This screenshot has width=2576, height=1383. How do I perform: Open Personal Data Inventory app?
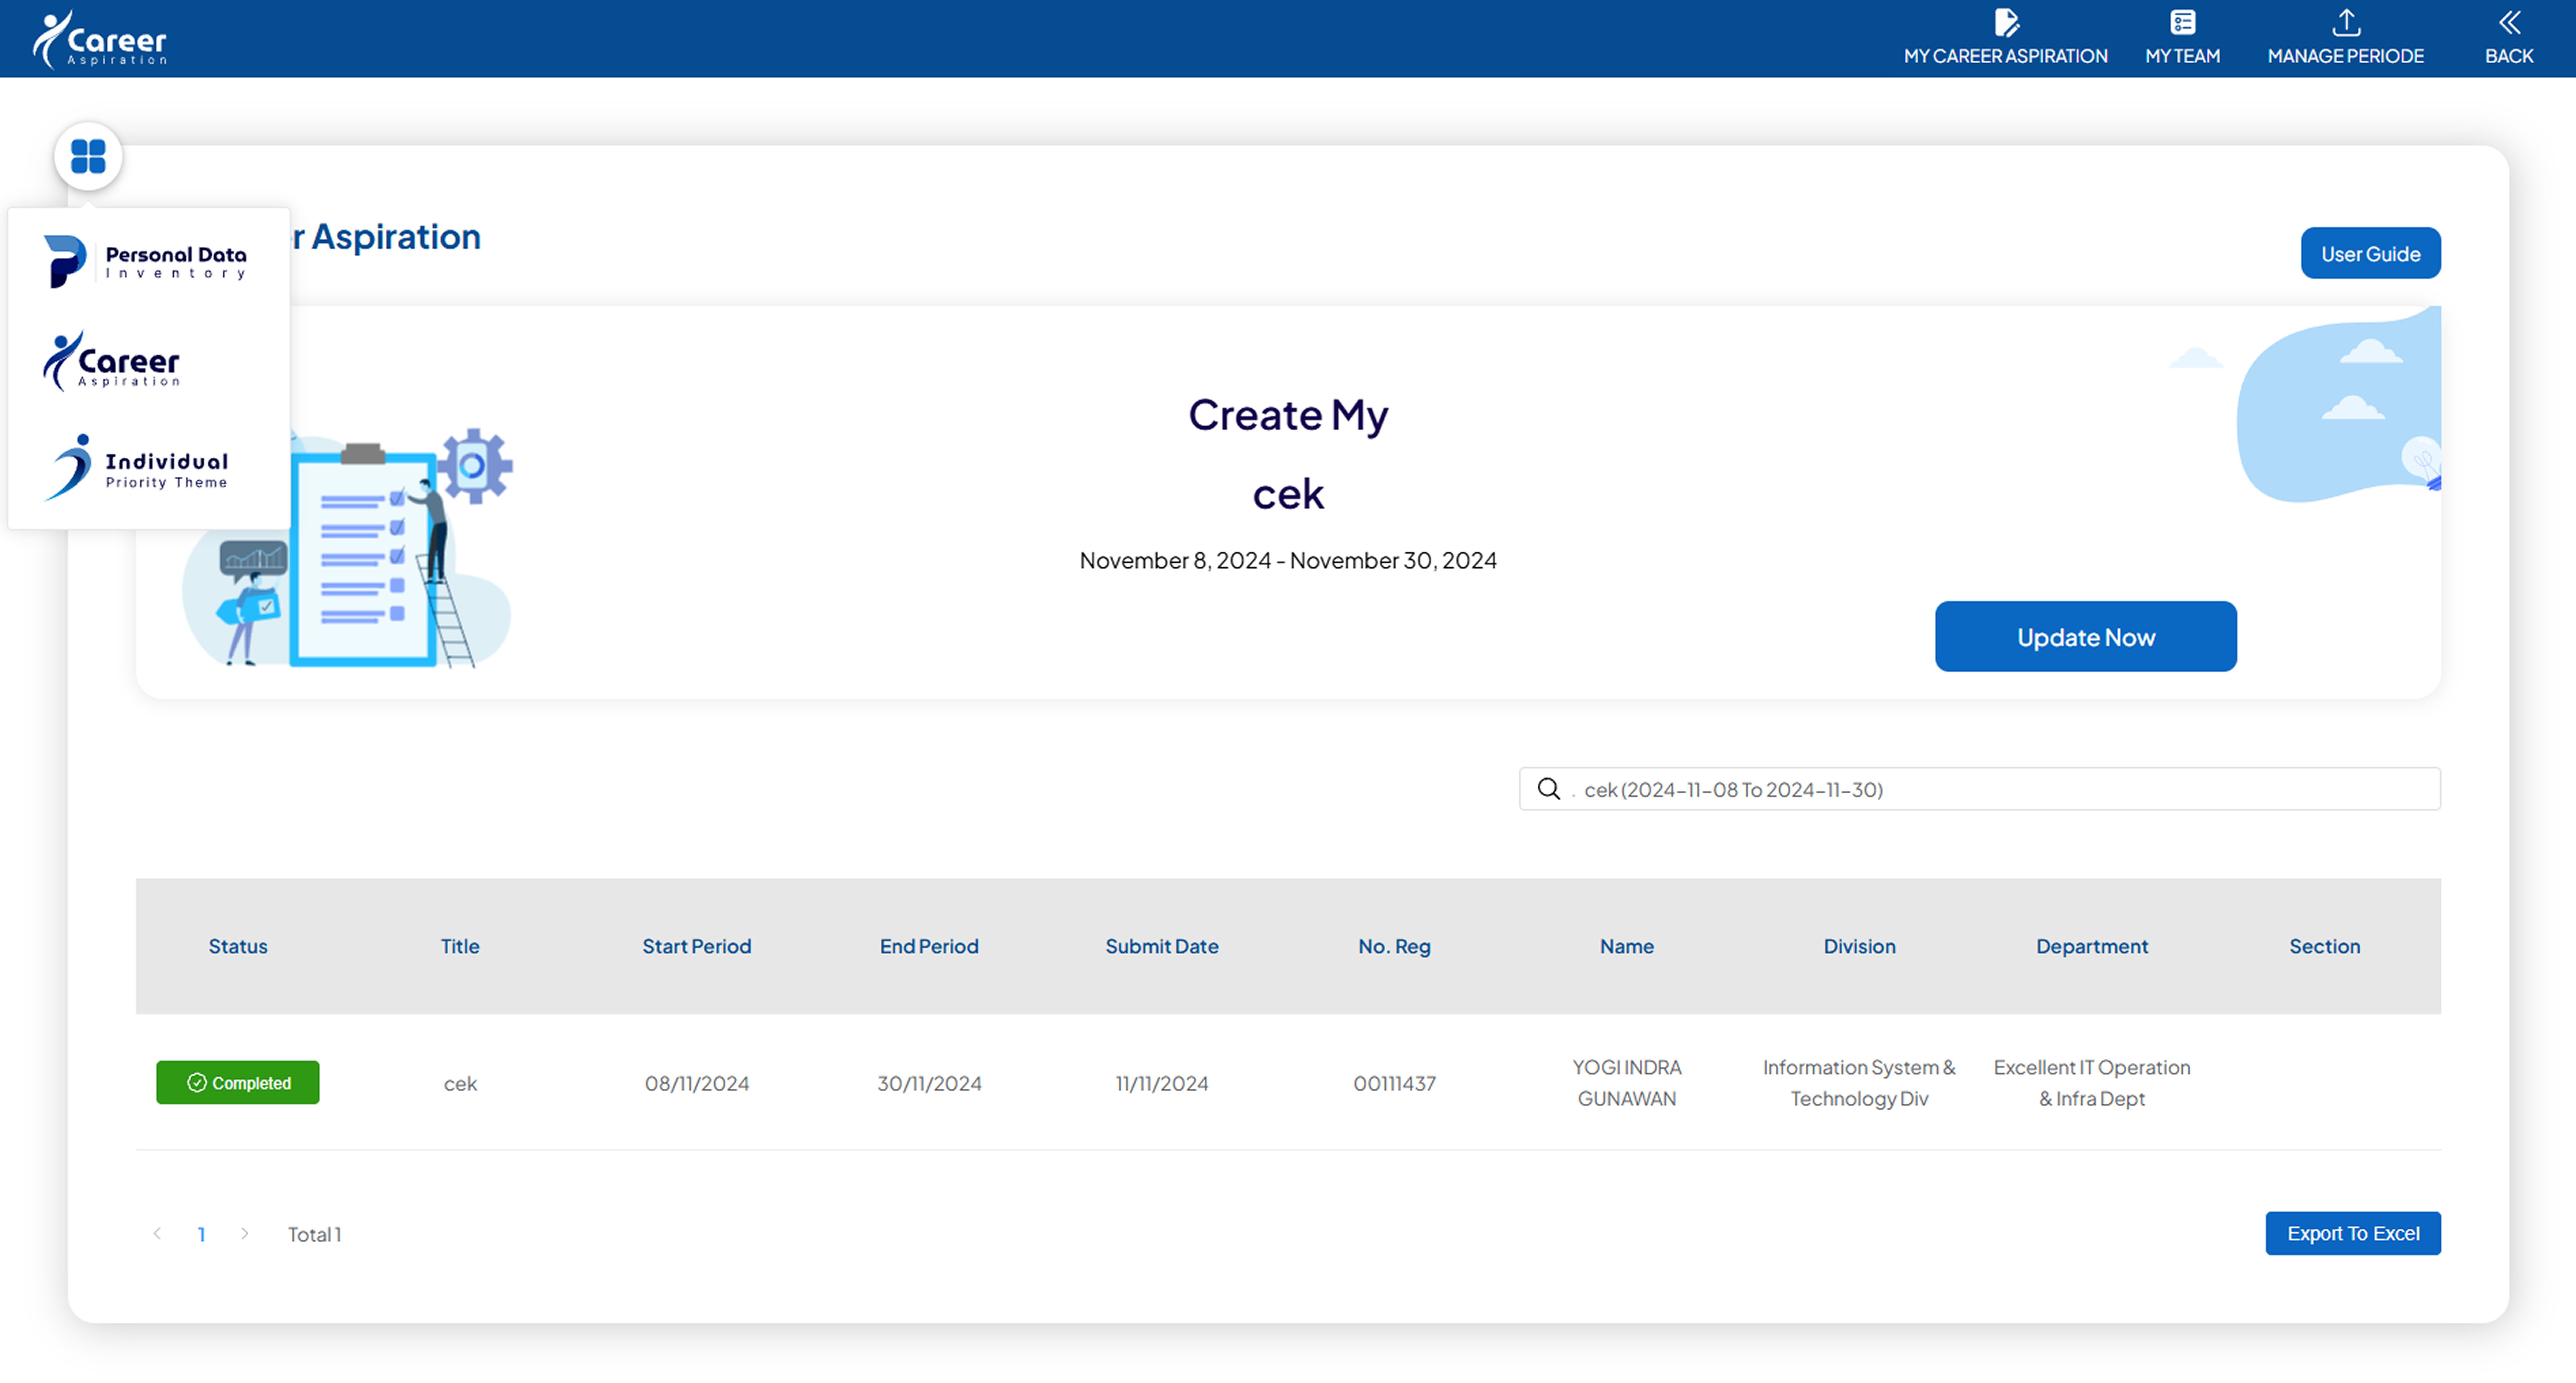tap(146, 262)
